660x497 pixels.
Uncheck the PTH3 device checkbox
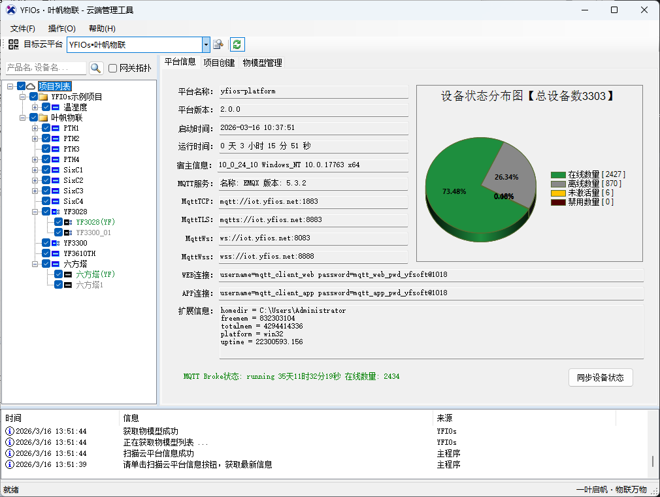point(46,149)
